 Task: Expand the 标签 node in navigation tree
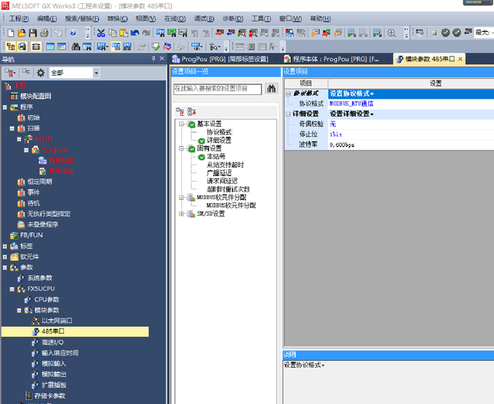(5, 246)
